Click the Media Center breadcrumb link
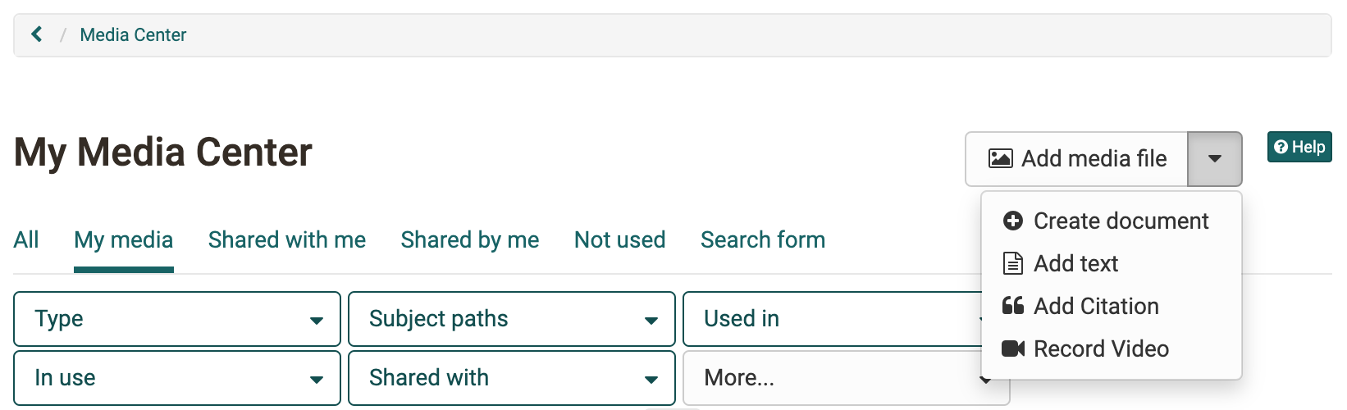This screenshot has width=1347, height=410. coord(133,34)
